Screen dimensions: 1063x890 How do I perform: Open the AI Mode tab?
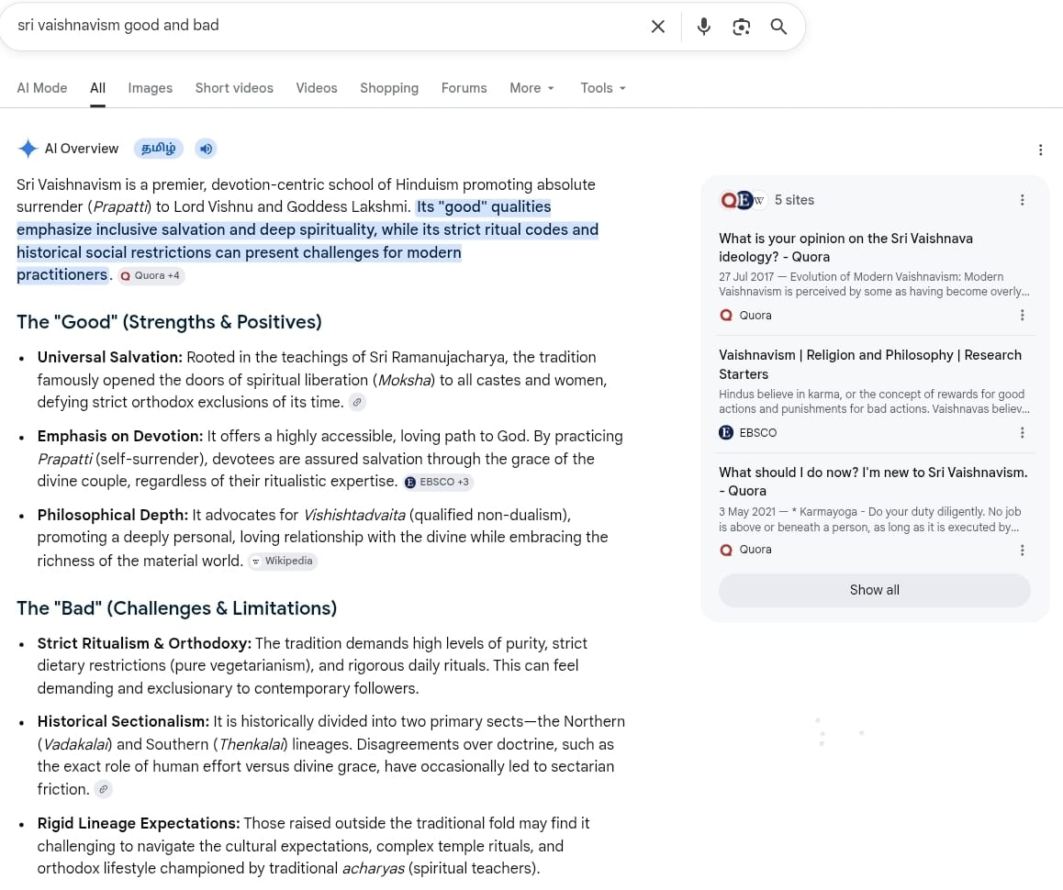click(x=42, y=88)
